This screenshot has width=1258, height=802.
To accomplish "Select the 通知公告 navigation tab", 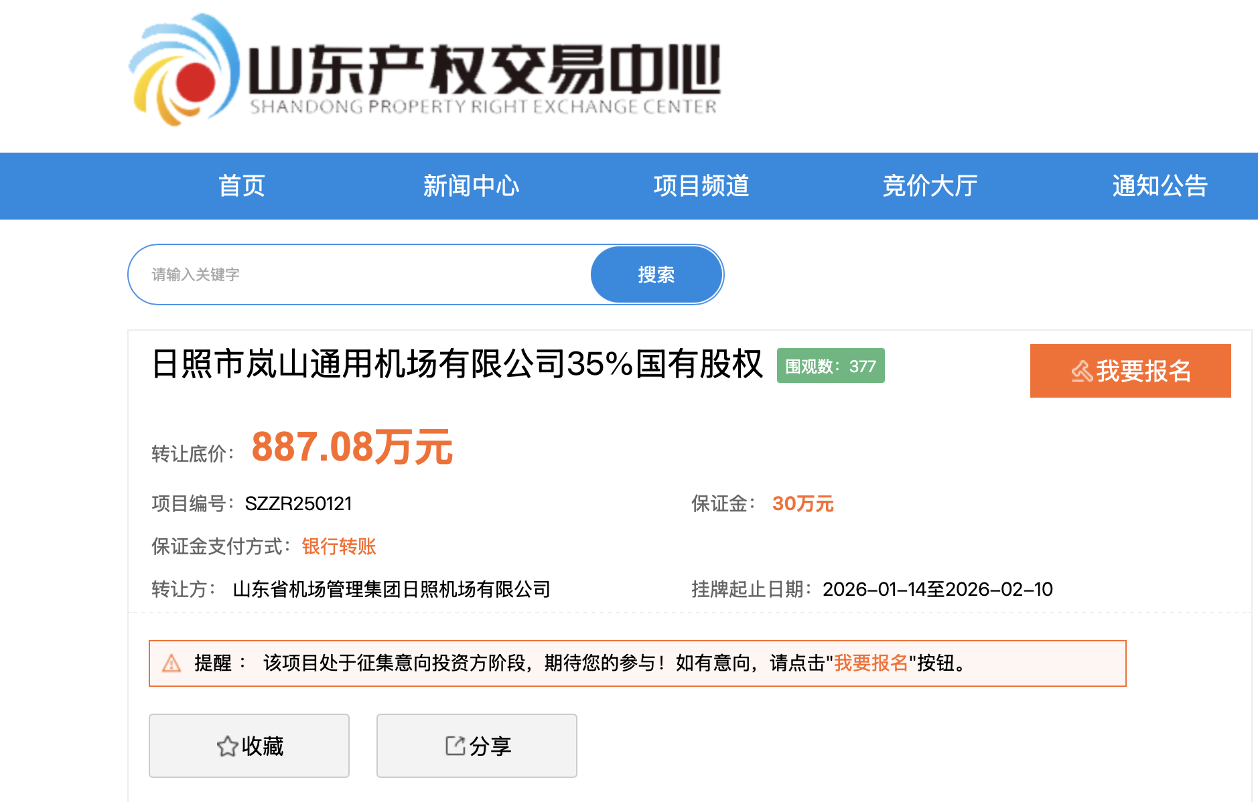I will click(x=1160, y=186).
